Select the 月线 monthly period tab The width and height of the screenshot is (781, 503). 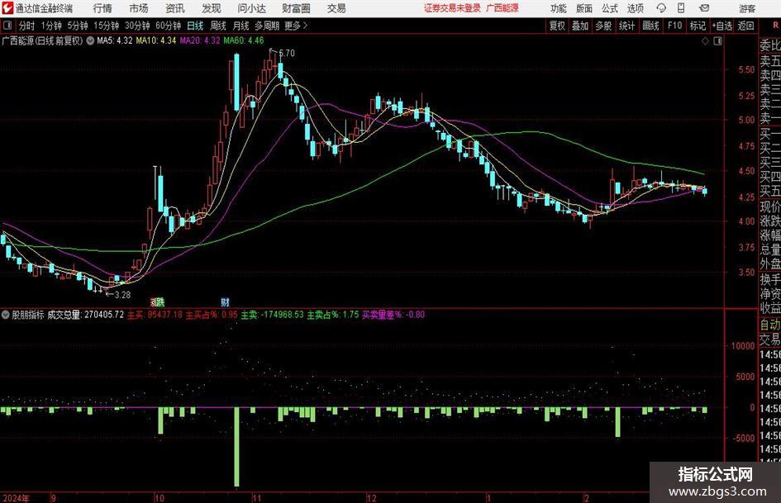click(240, 26)
